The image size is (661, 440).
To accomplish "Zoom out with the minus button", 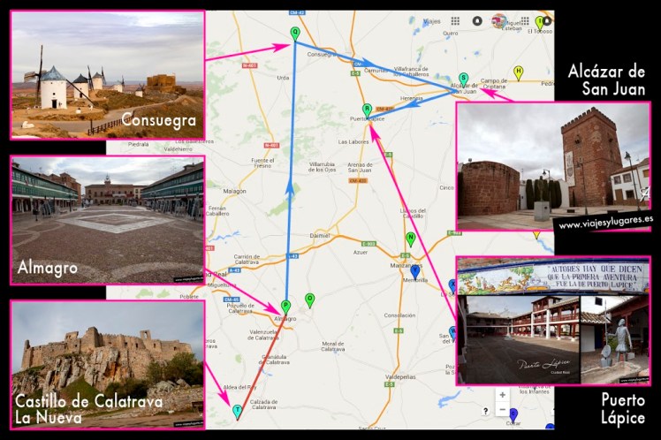I will coord(502,410).
